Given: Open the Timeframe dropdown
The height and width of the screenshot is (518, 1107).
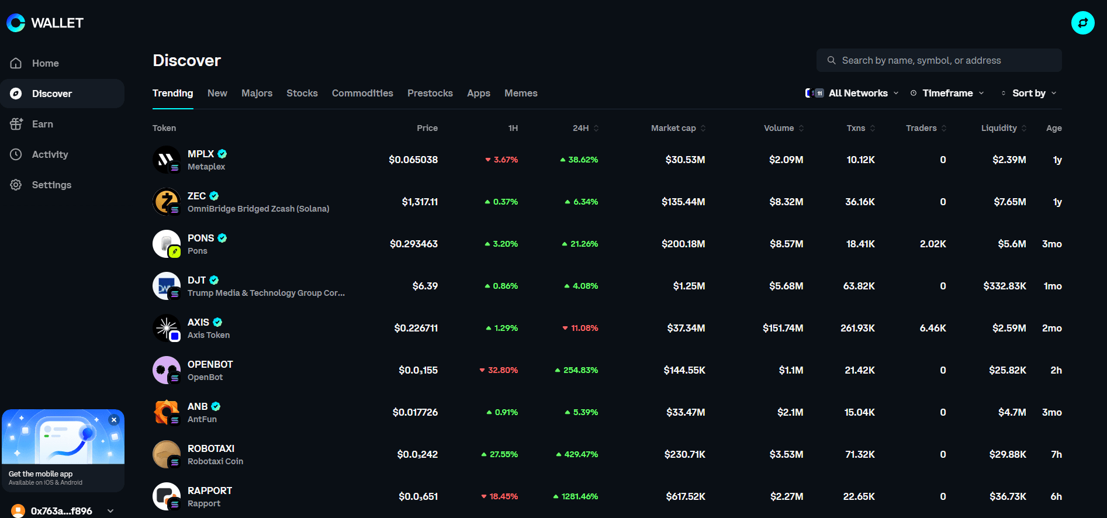Looking at the screenshot, I should pyautogui.click(x=947, y=93).
